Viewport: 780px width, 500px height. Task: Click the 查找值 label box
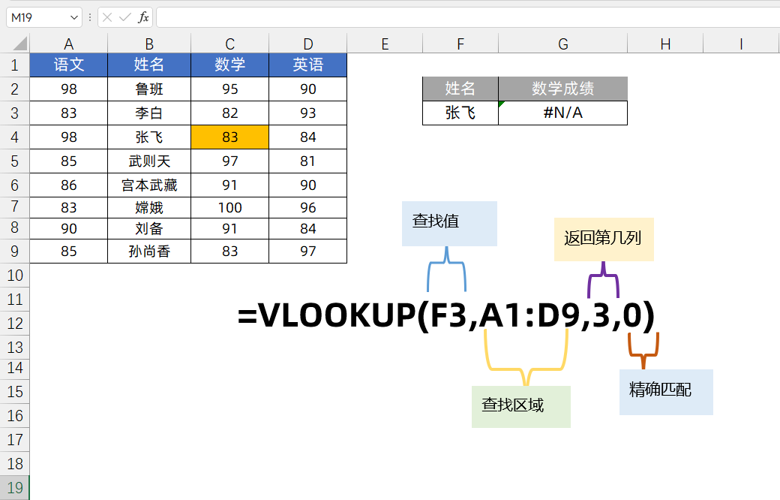pyautogui.click(x=449, y=223)
